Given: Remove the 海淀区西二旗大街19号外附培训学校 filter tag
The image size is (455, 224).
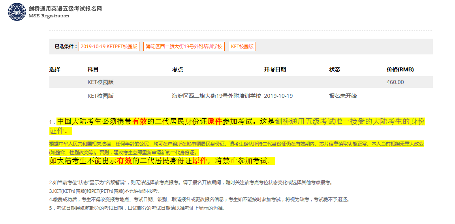Looking at the screenshot, I should pos(184,47).
